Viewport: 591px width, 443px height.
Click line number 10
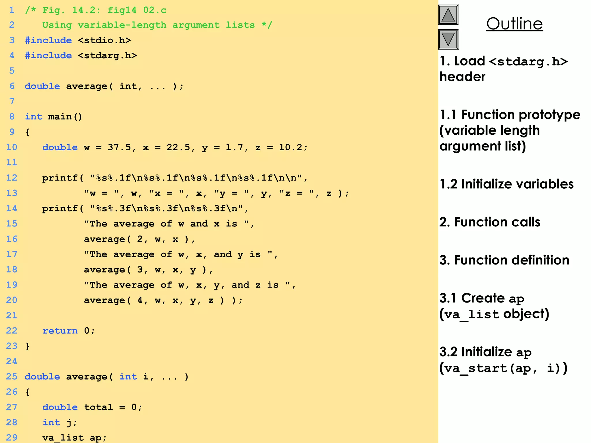pyautogui.click(x=12, y=147)
